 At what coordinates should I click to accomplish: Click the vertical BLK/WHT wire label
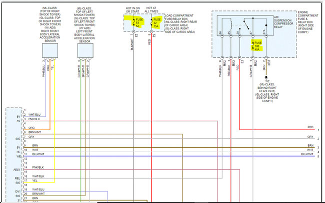click(x=132, y=44)
